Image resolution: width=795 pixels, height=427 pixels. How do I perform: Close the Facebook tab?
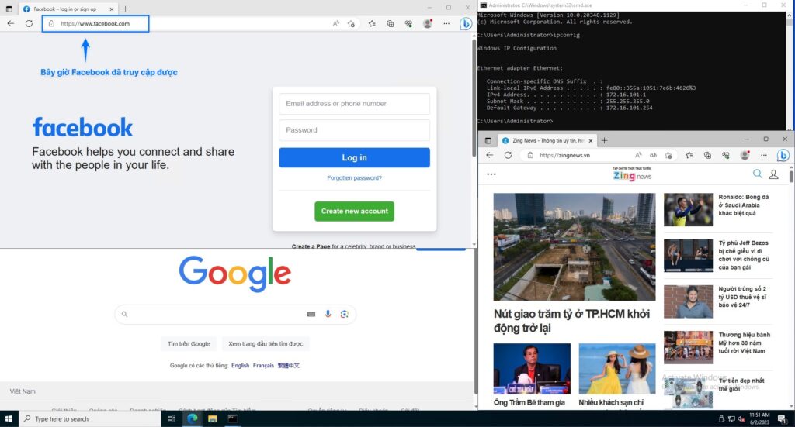tap(112, 9)
